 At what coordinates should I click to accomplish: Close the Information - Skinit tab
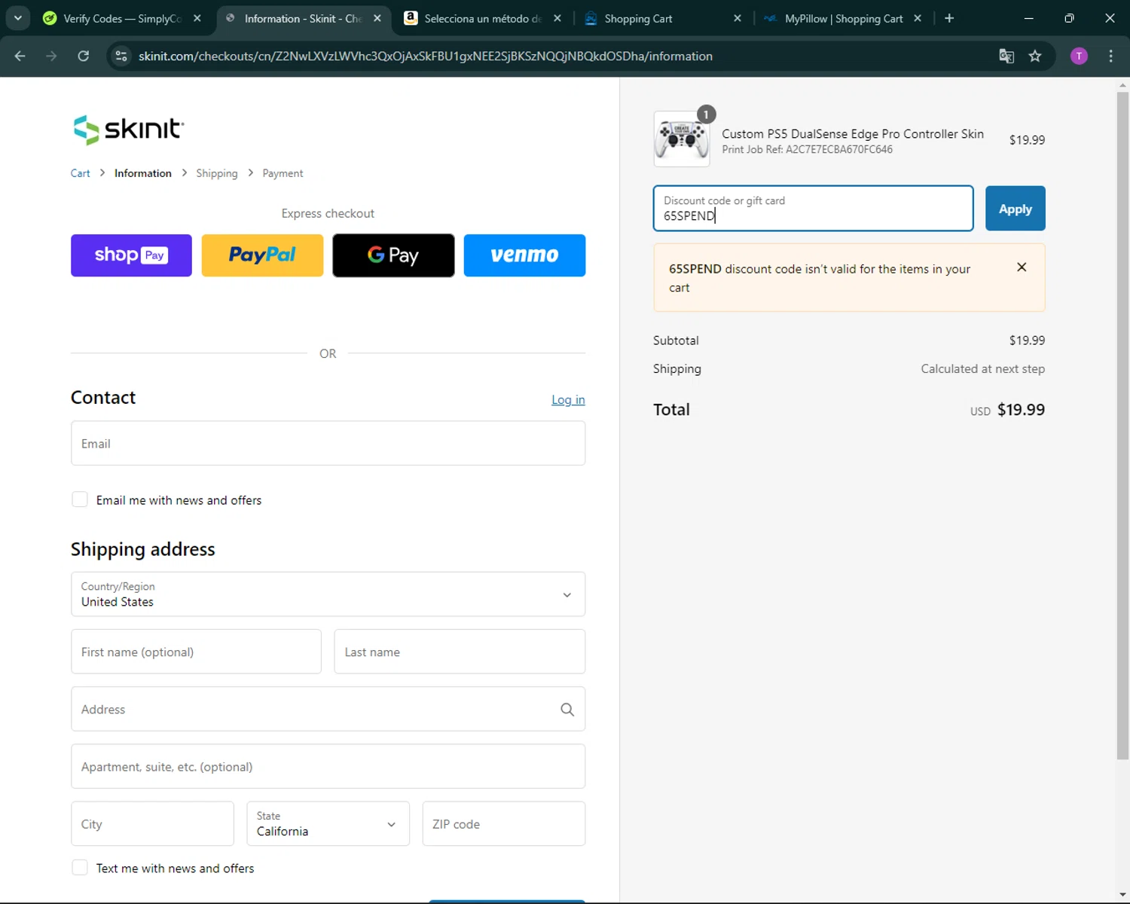click(x=377, y=18)
